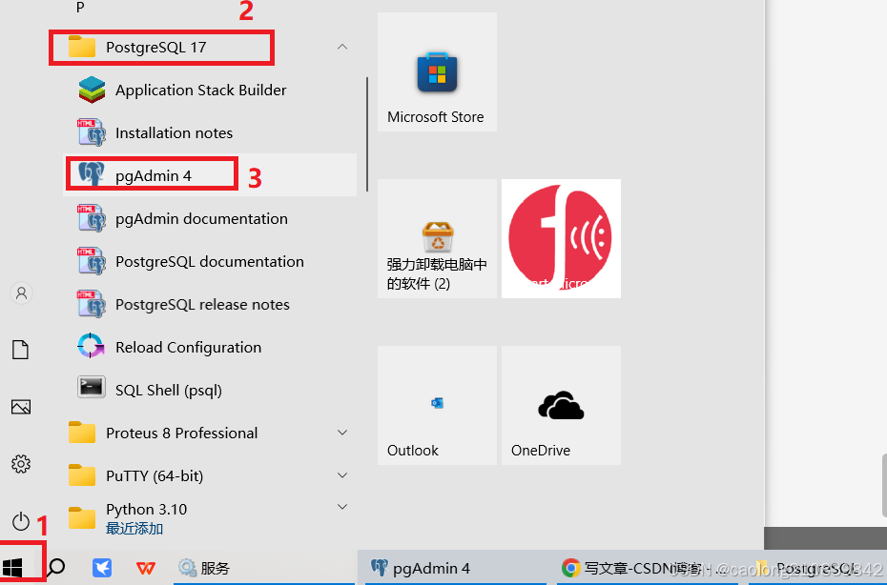Open Documents from the Start sidebar
The height and width of the screenshot is (585, 887).
click(21, 350)
